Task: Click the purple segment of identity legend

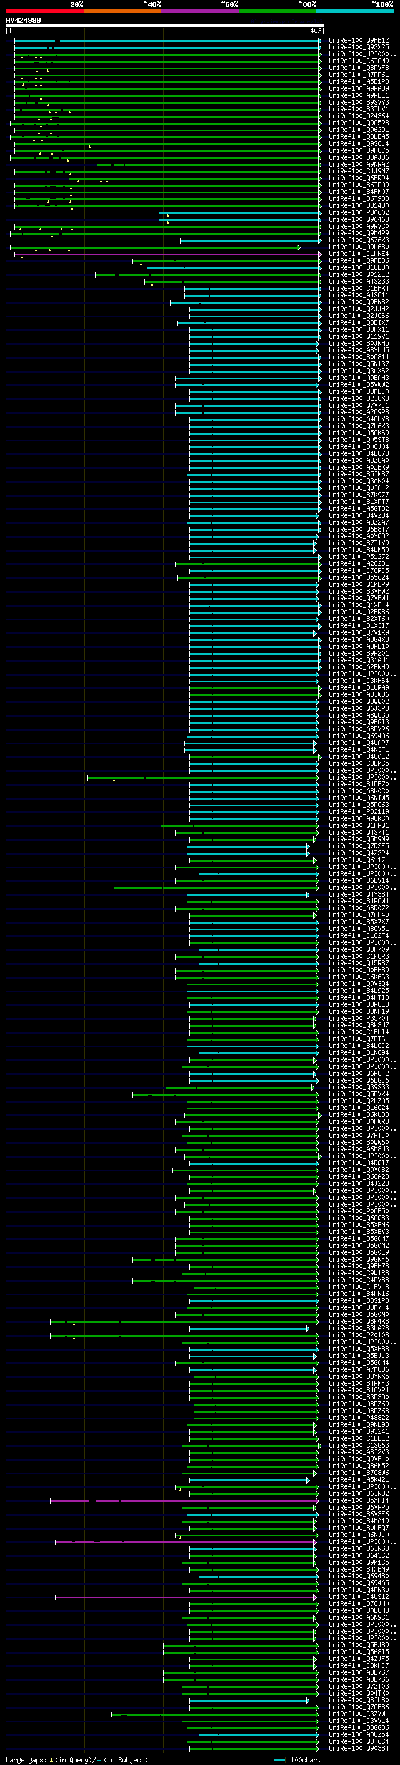Action: [x=201, y=12]
